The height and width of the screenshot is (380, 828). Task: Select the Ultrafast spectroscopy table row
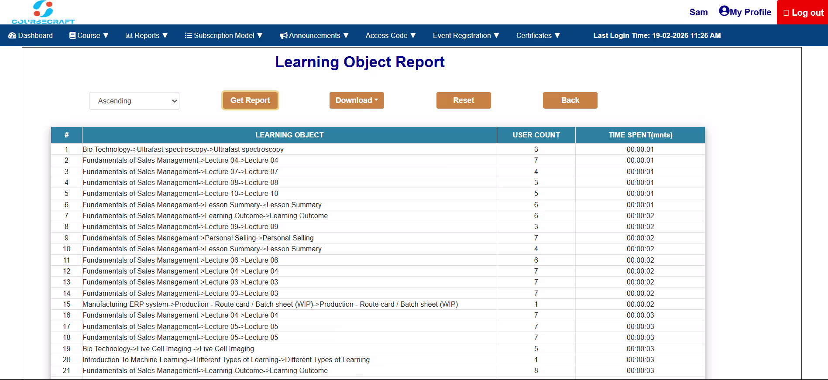coord(378,149)
